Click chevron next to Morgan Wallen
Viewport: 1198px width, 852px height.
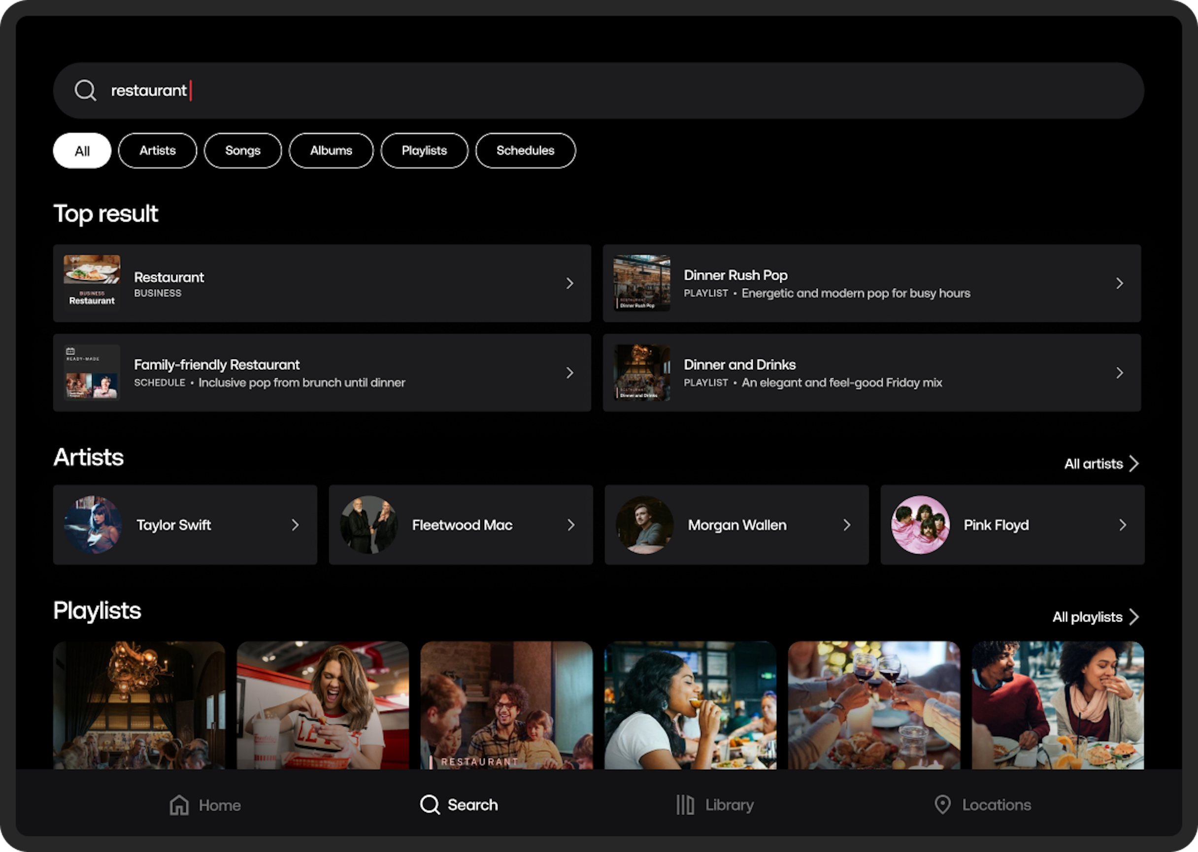point(846,525)
